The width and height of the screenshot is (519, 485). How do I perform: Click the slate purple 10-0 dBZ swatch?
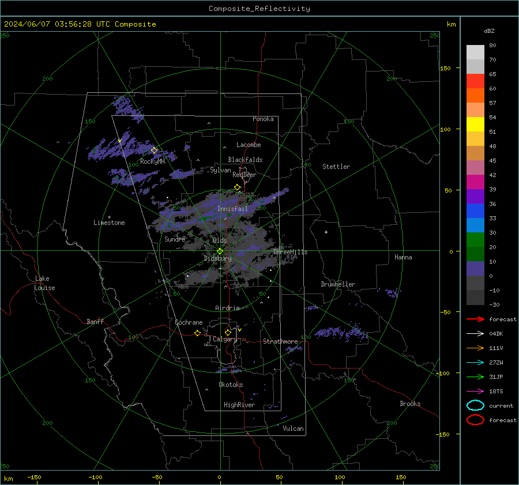[x=475, y=269]
